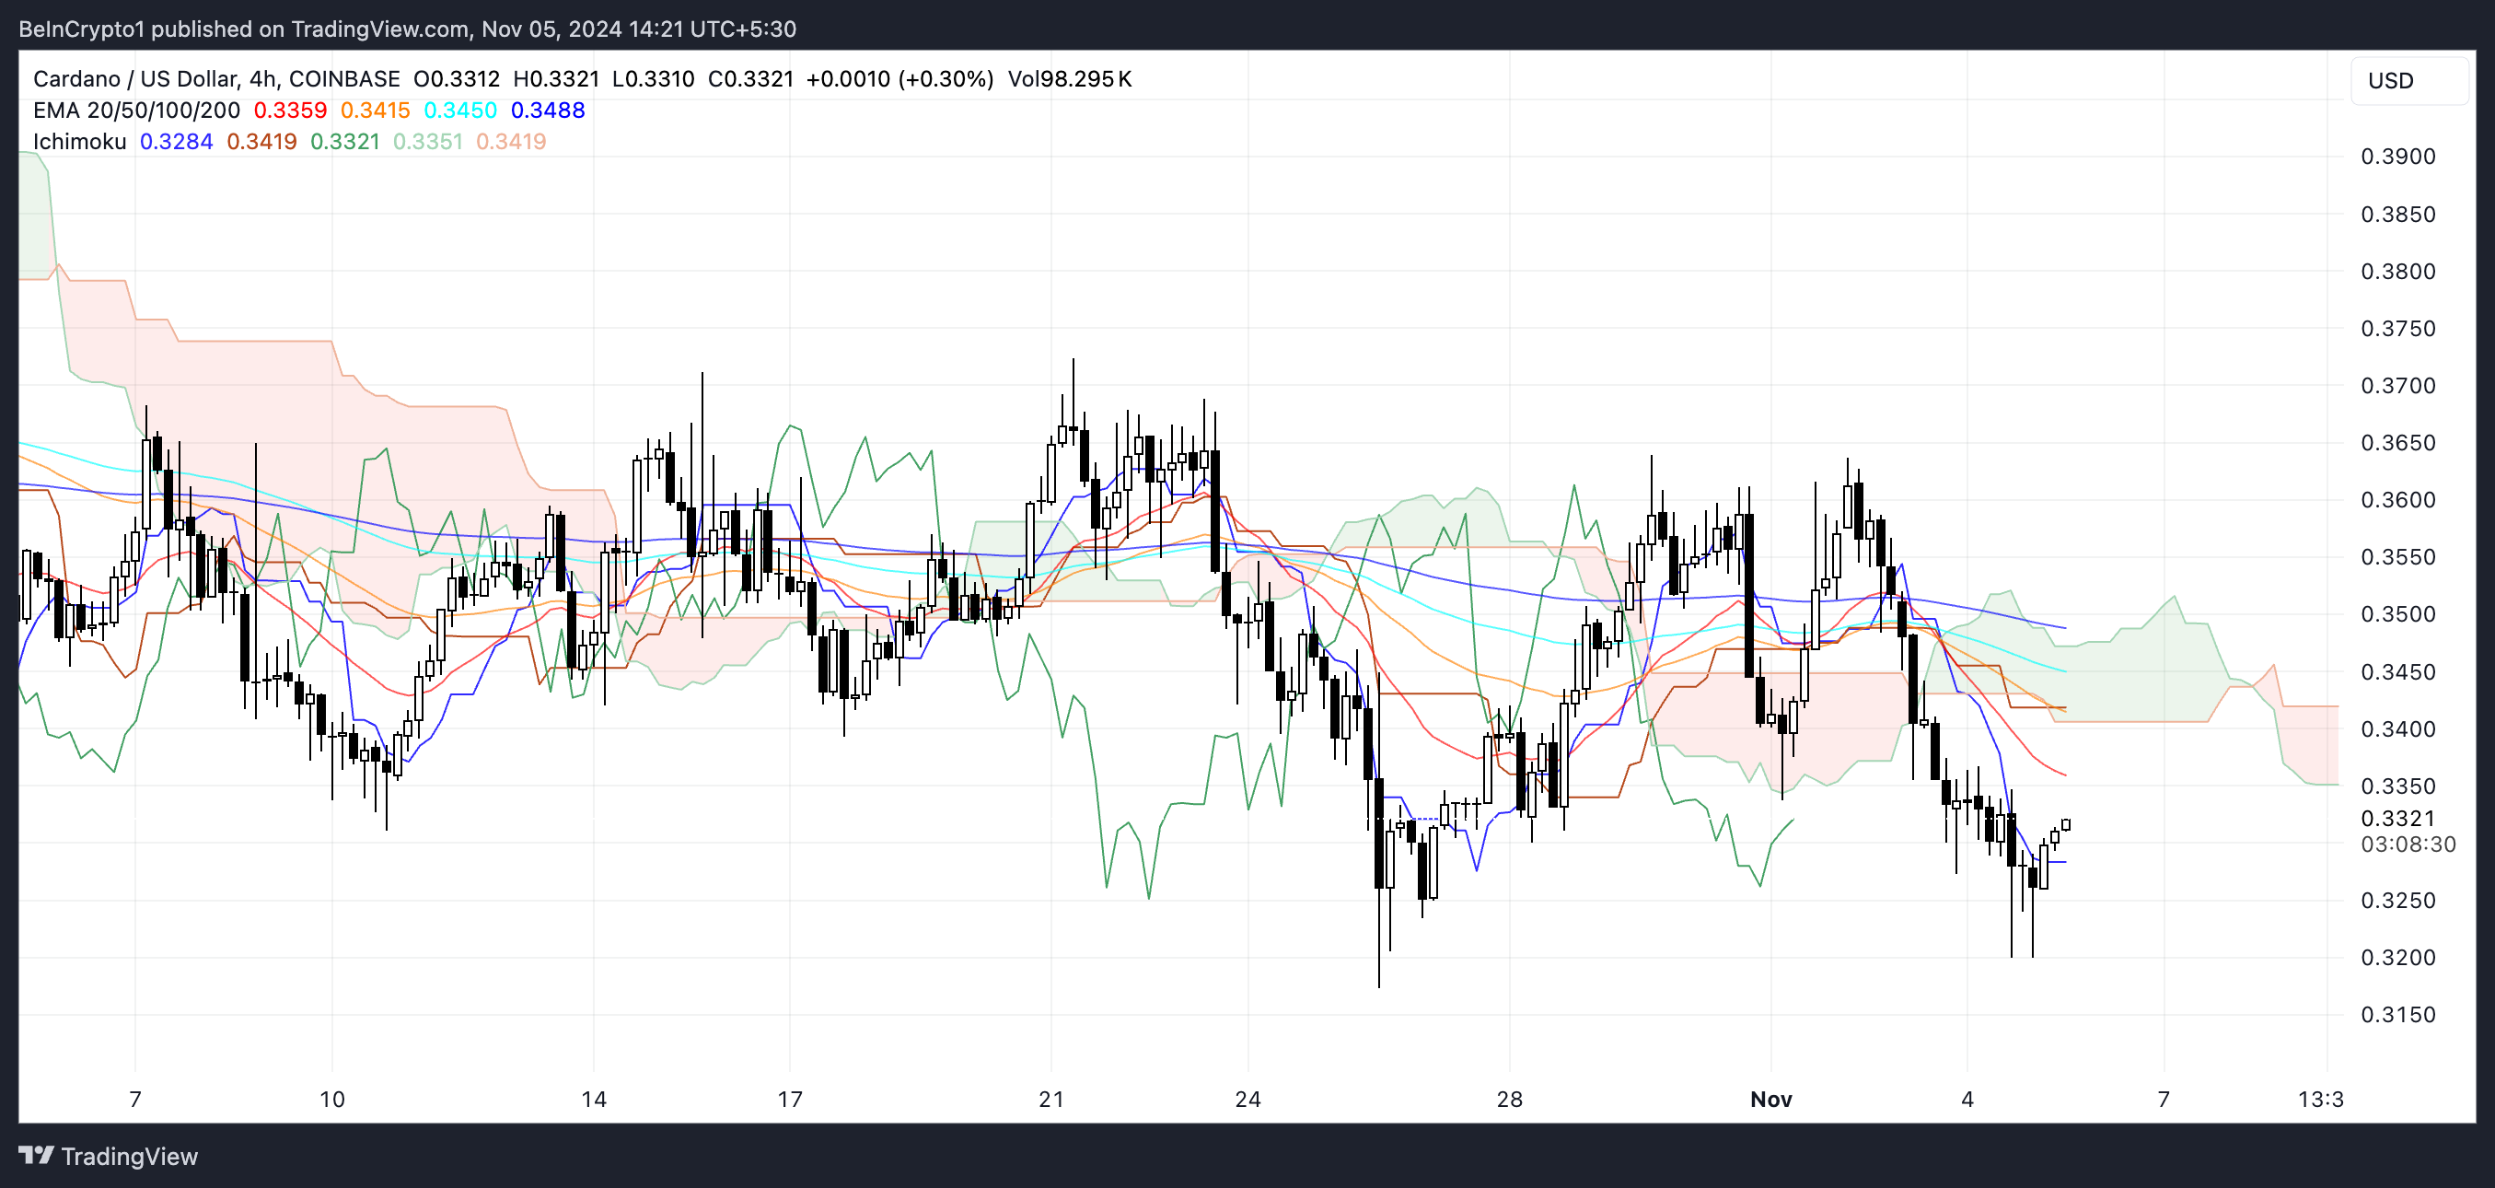Click the orange EMA 50 value 0.3415
2495x1188 pixels.
pyautogui.click(x=375, y=111)
